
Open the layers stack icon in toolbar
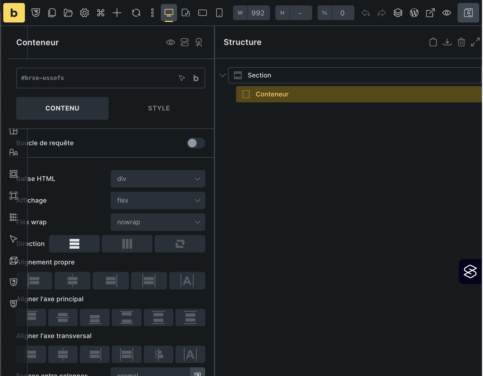(398, 13)
